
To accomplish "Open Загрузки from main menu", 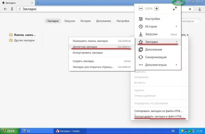I will click(158, 34).
